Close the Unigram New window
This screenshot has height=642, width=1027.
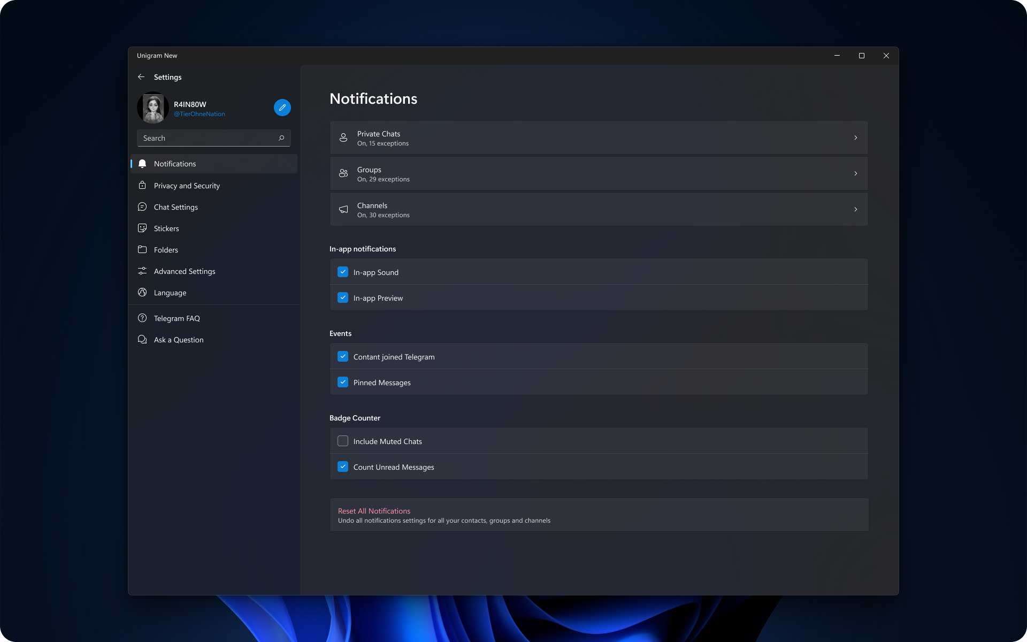886,56
